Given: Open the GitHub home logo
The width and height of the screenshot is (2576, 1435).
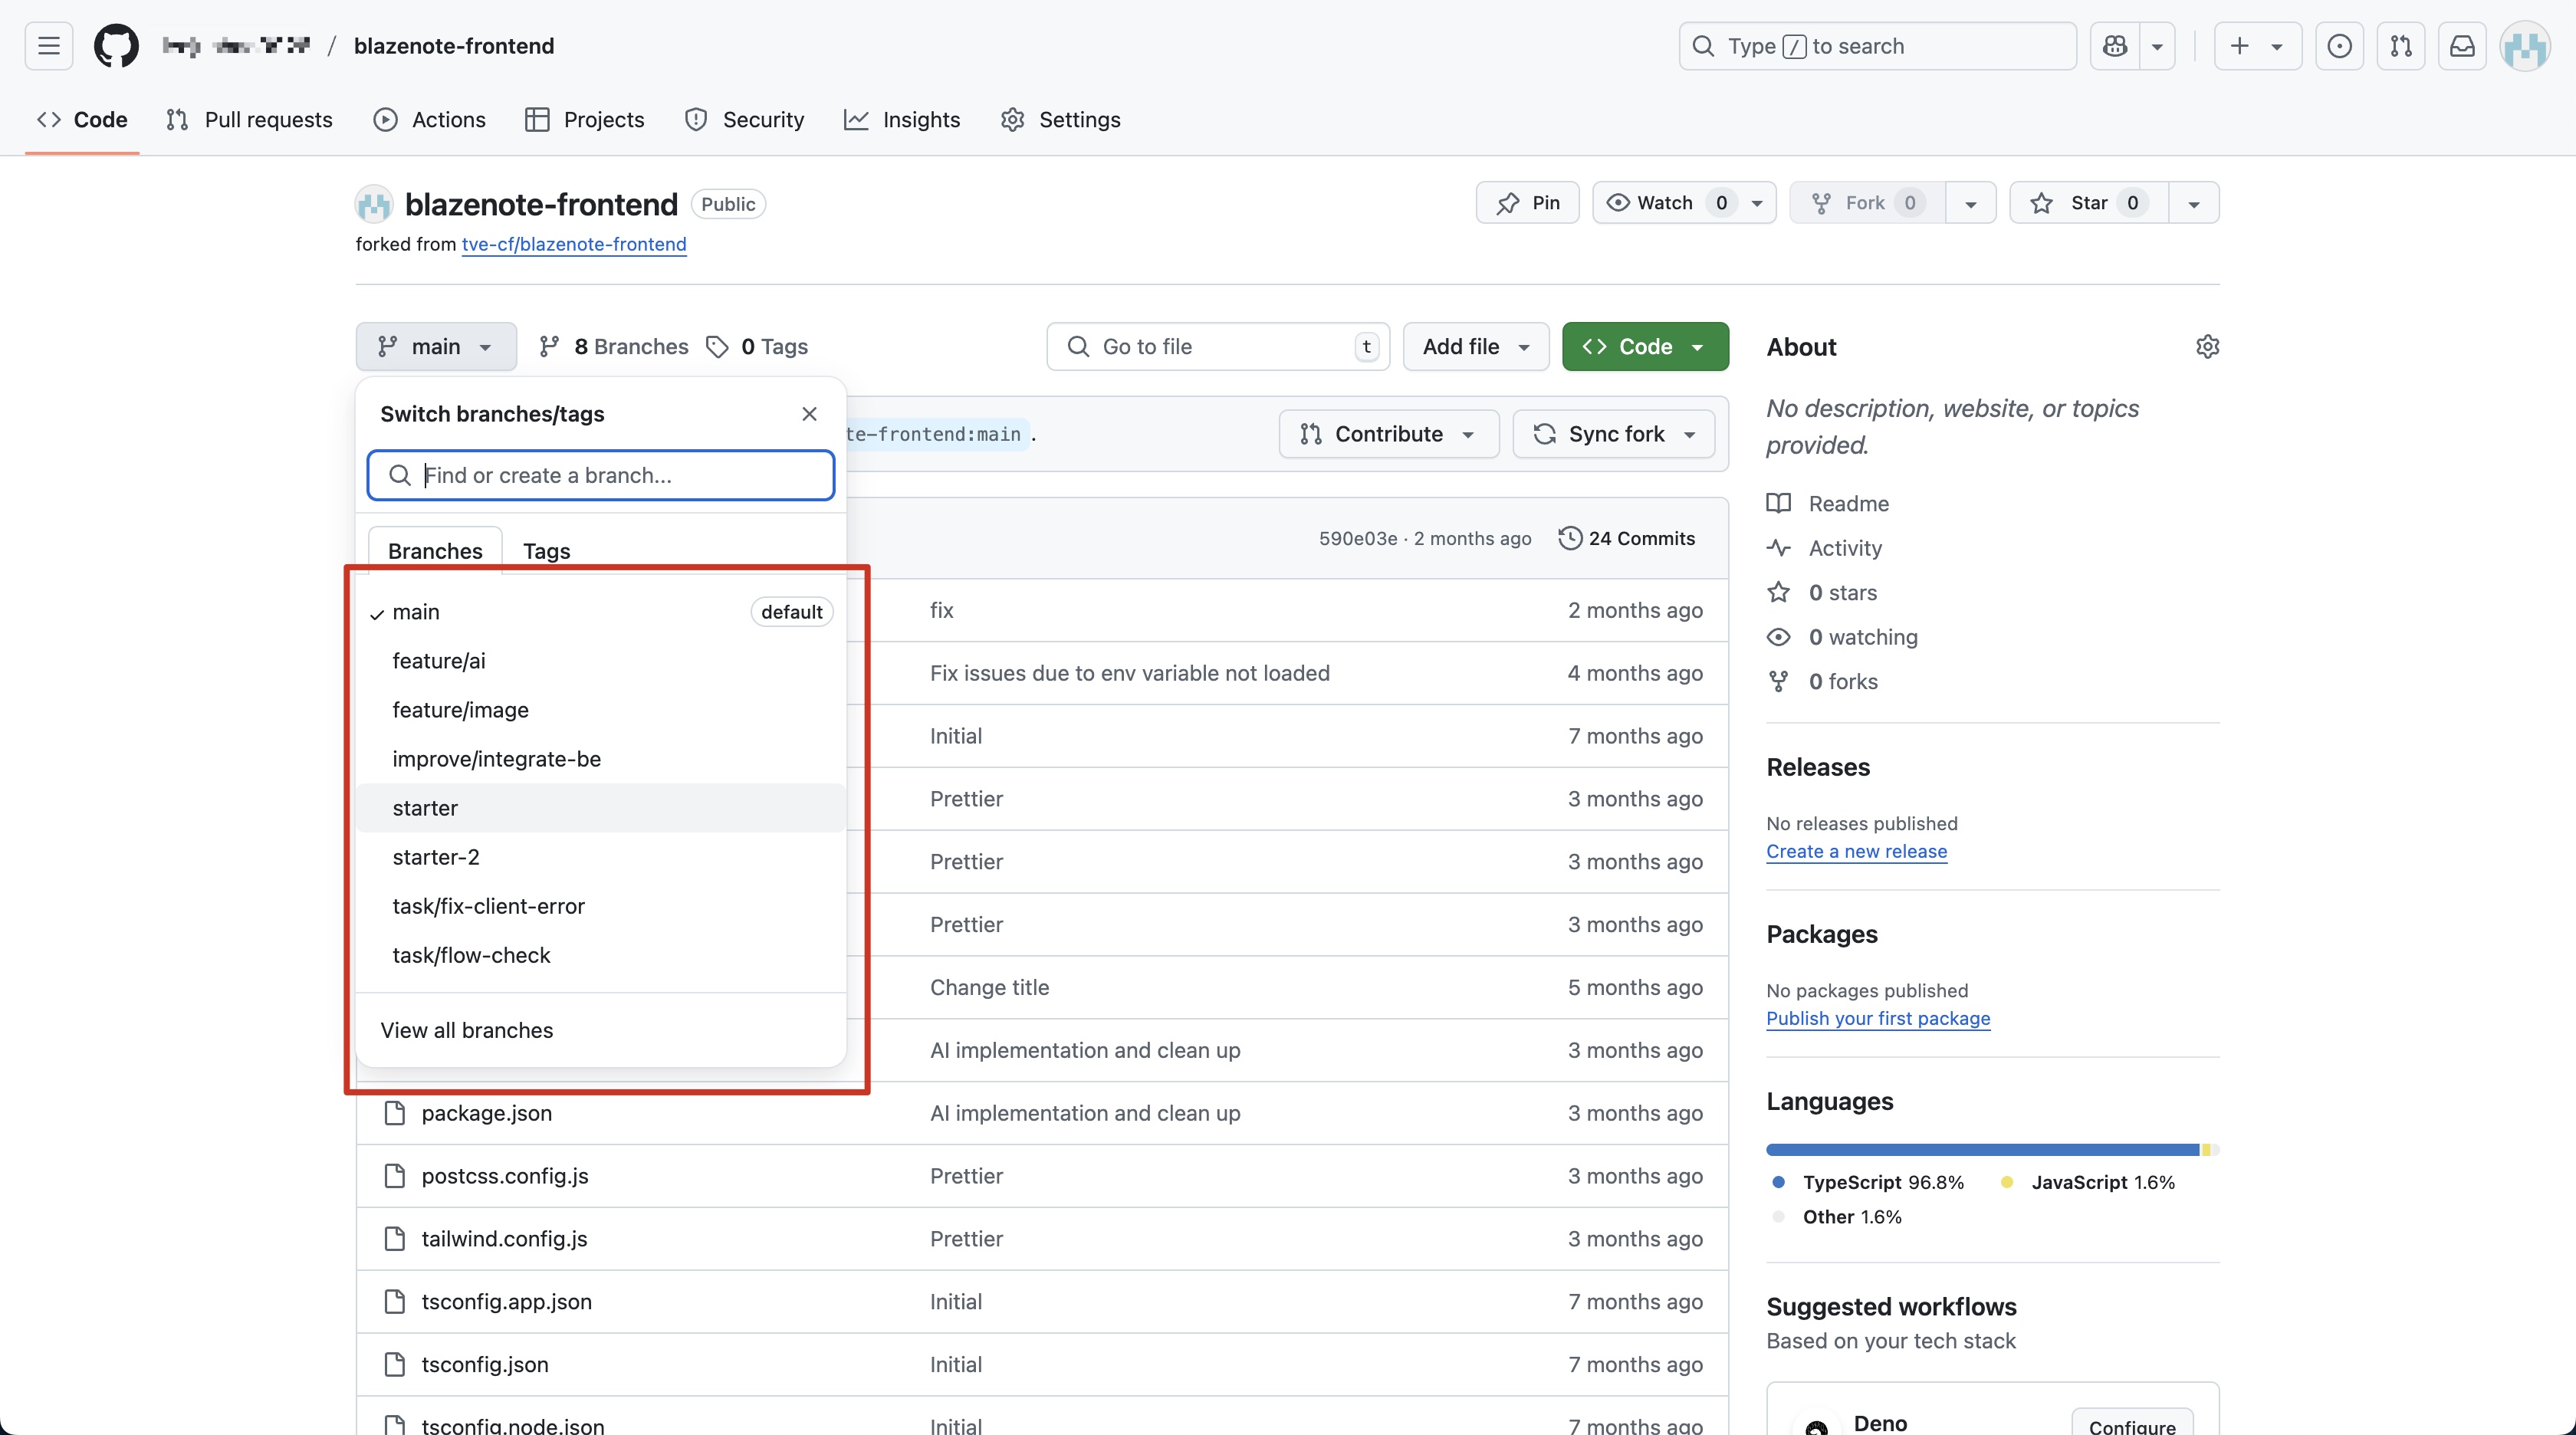Looking at the screenshot, I should pos(116,46).
